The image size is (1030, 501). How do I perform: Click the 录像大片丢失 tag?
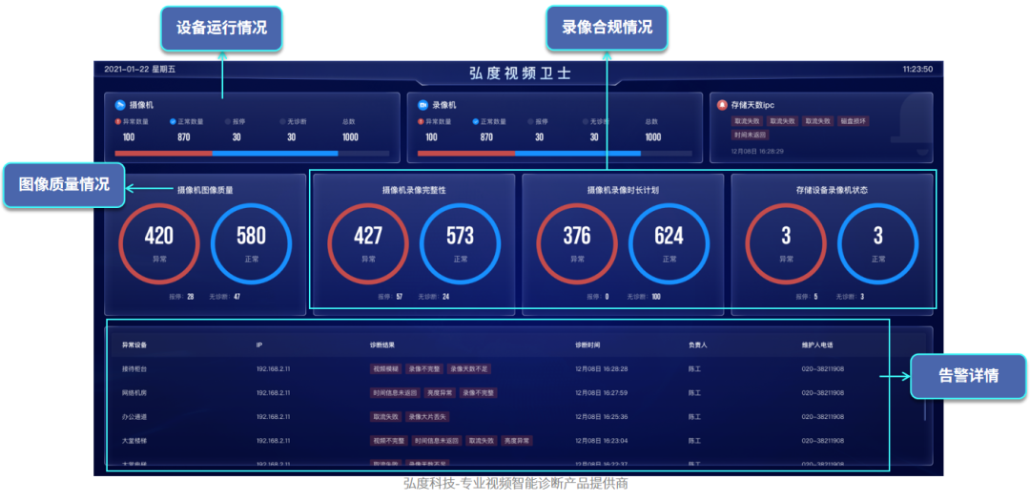tap(427, 417)
